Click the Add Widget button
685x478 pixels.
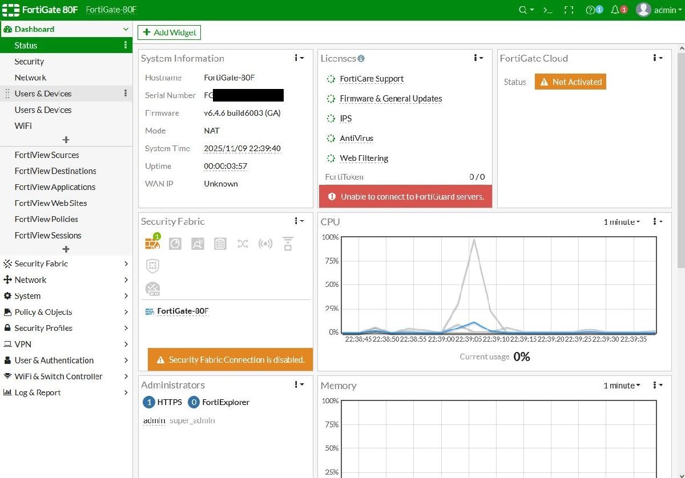pos(169,33)
